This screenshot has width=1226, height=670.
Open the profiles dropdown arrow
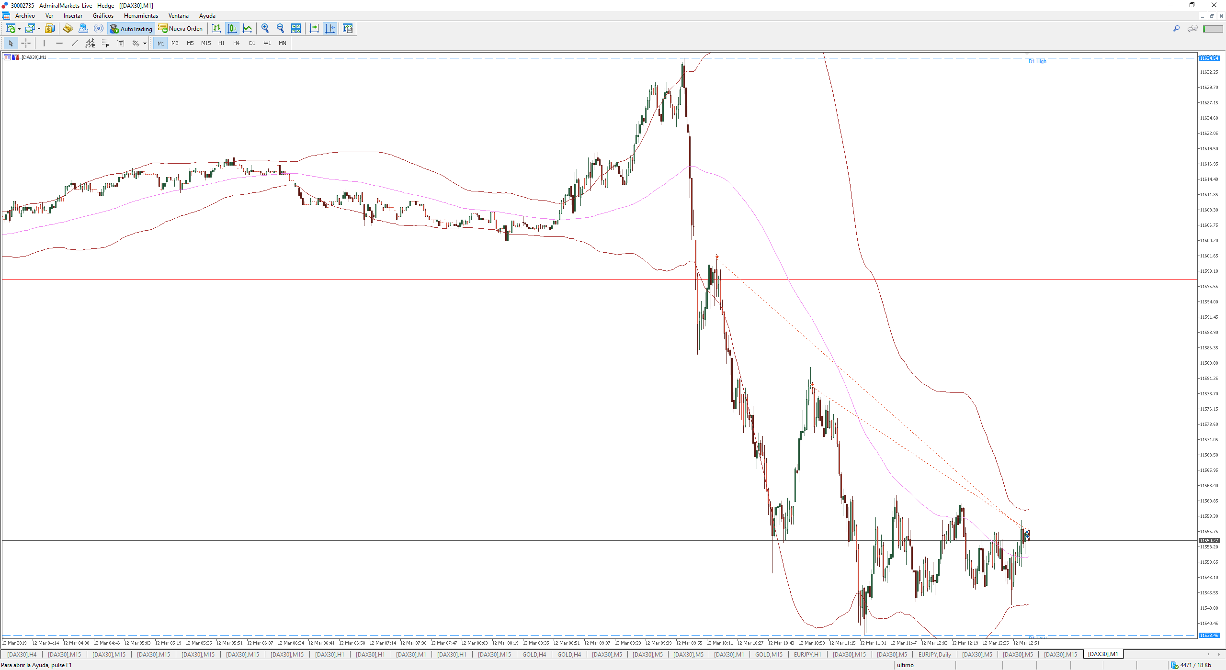[39, 29]
